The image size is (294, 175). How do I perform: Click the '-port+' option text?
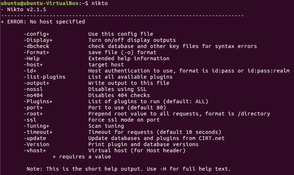click(33, 108)
